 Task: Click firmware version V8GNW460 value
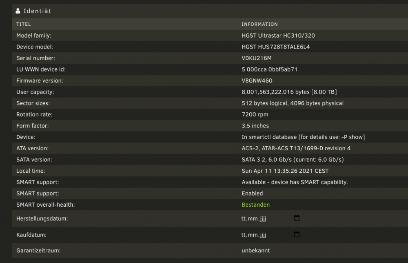pos(257,81)
